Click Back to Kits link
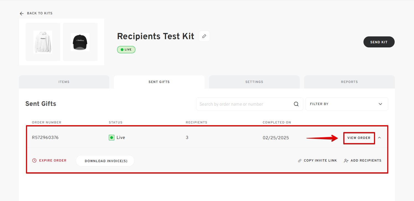The image size is (414, 201). point(39,13)
